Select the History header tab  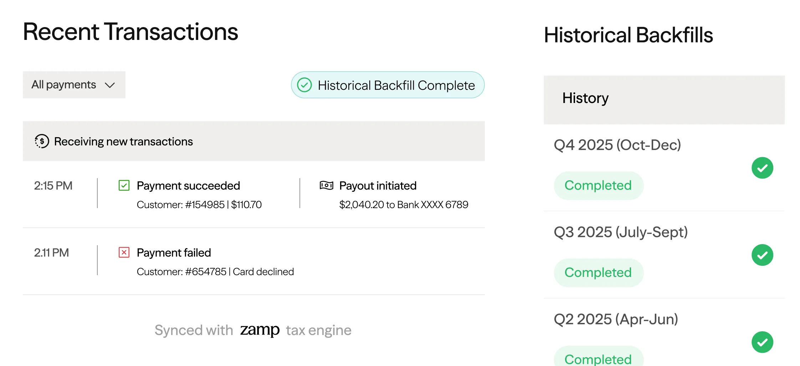click(x=585, y=98)
